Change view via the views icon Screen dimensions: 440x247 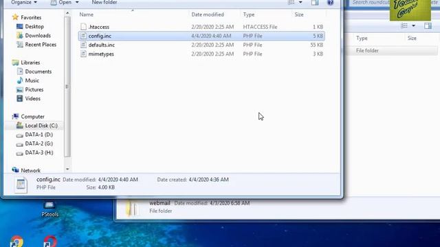(x=291, y=2)
